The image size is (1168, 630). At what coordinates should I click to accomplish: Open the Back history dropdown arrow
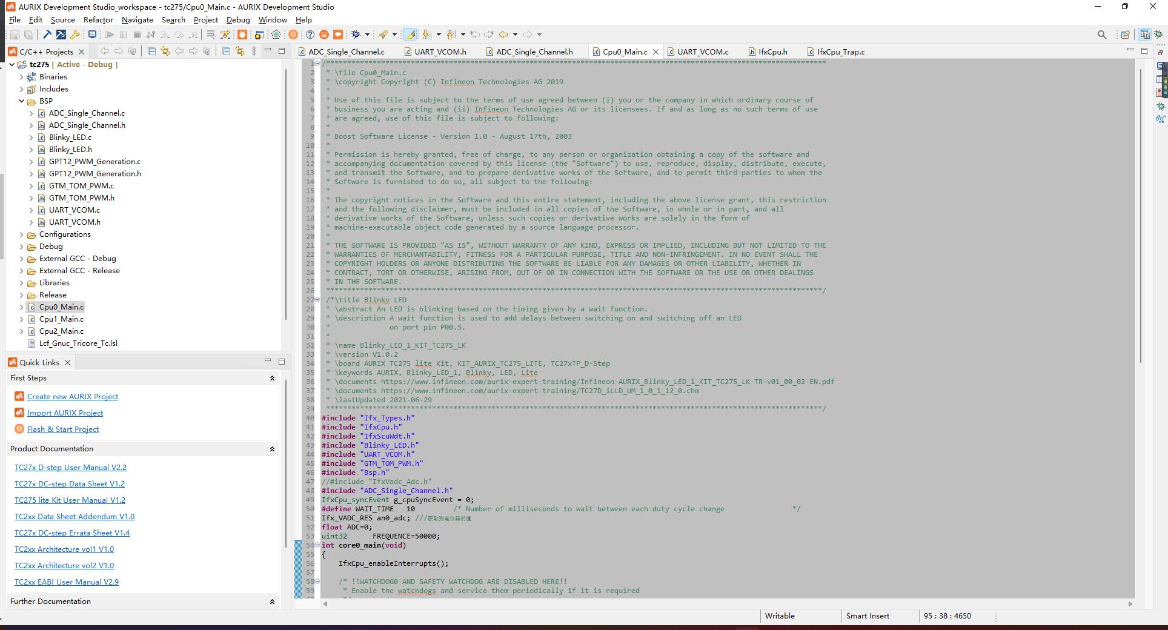pyautogui.click(x=515, y=35)
